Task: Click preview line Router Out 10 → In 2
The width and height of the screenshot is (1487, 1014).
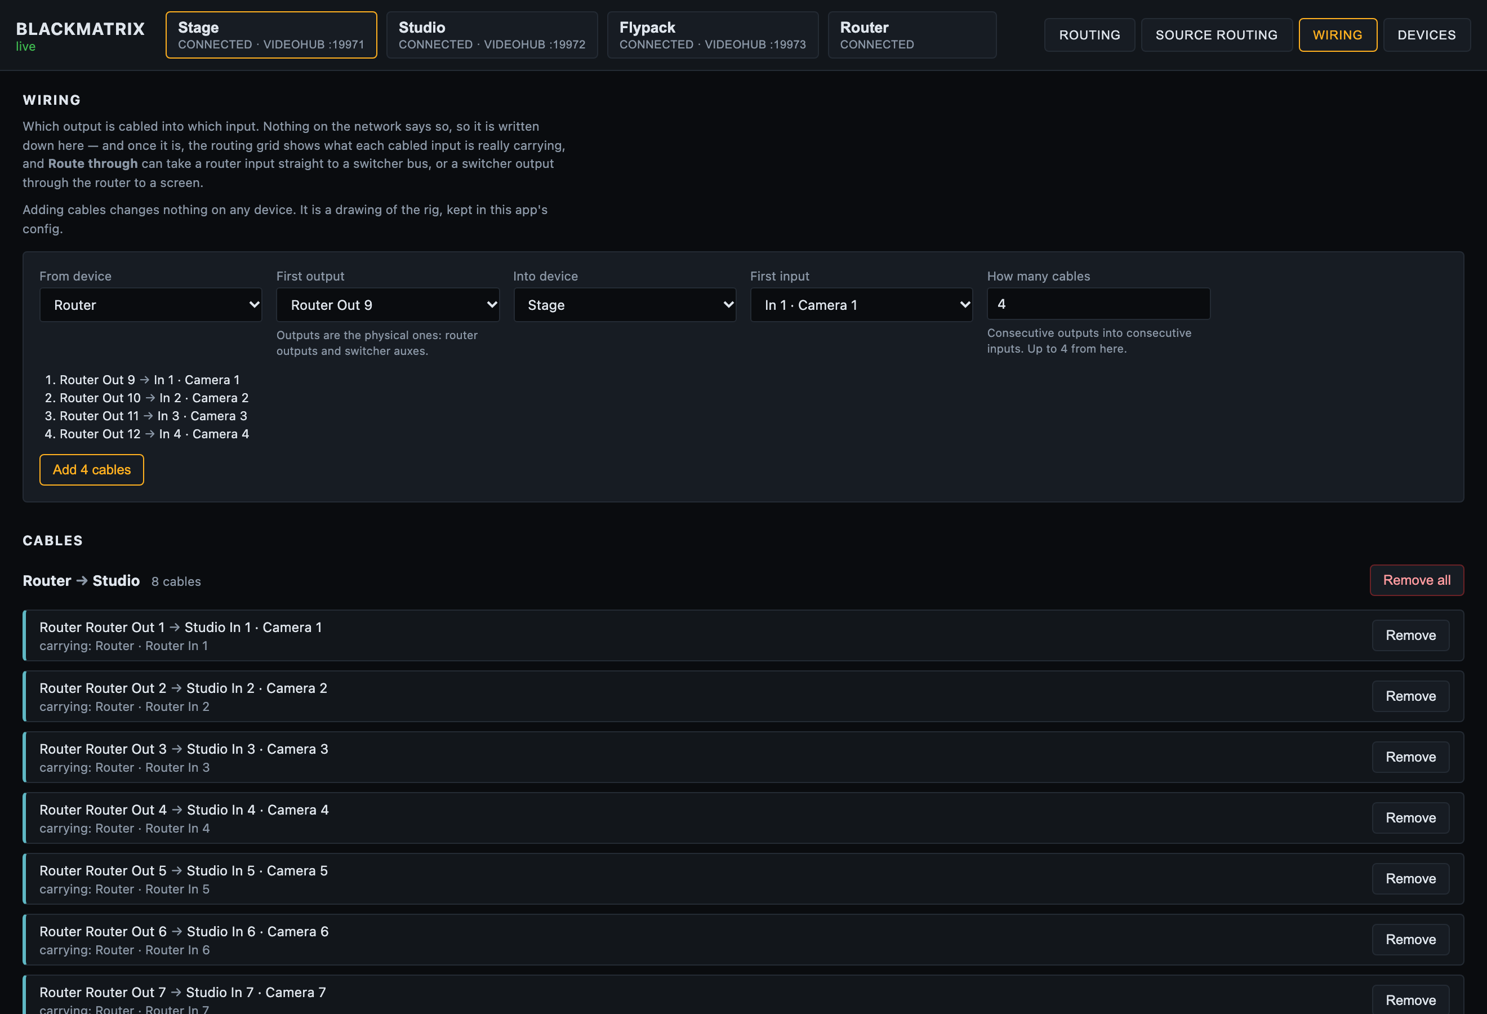Action: [154, 397]
